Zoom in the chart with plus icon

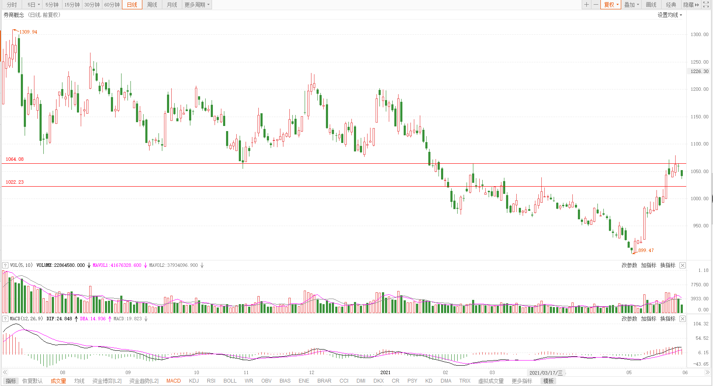coord(586,5)
